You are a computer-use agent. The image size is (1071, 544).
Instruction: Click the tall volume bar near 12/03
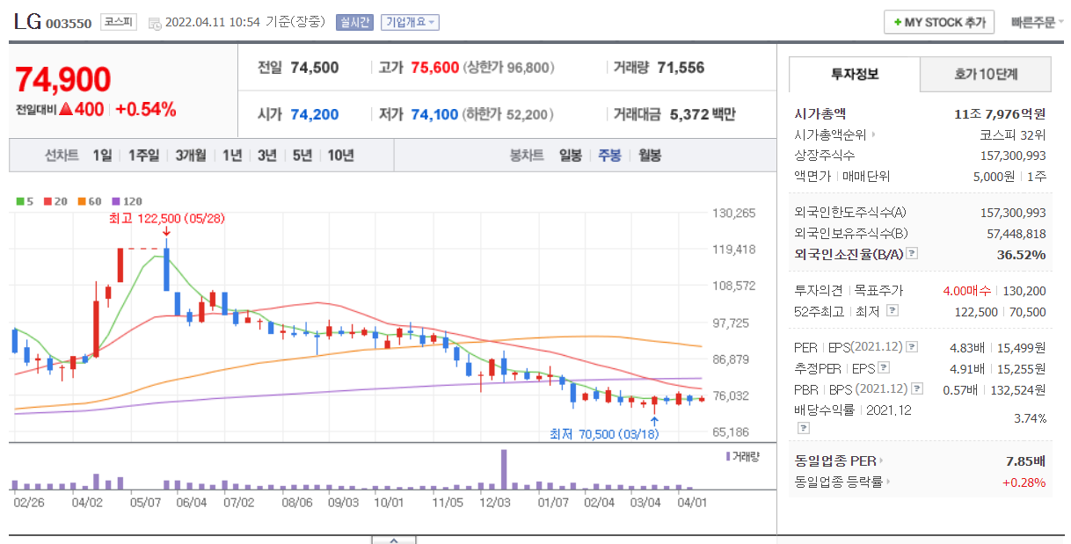[x=505, y=469]
